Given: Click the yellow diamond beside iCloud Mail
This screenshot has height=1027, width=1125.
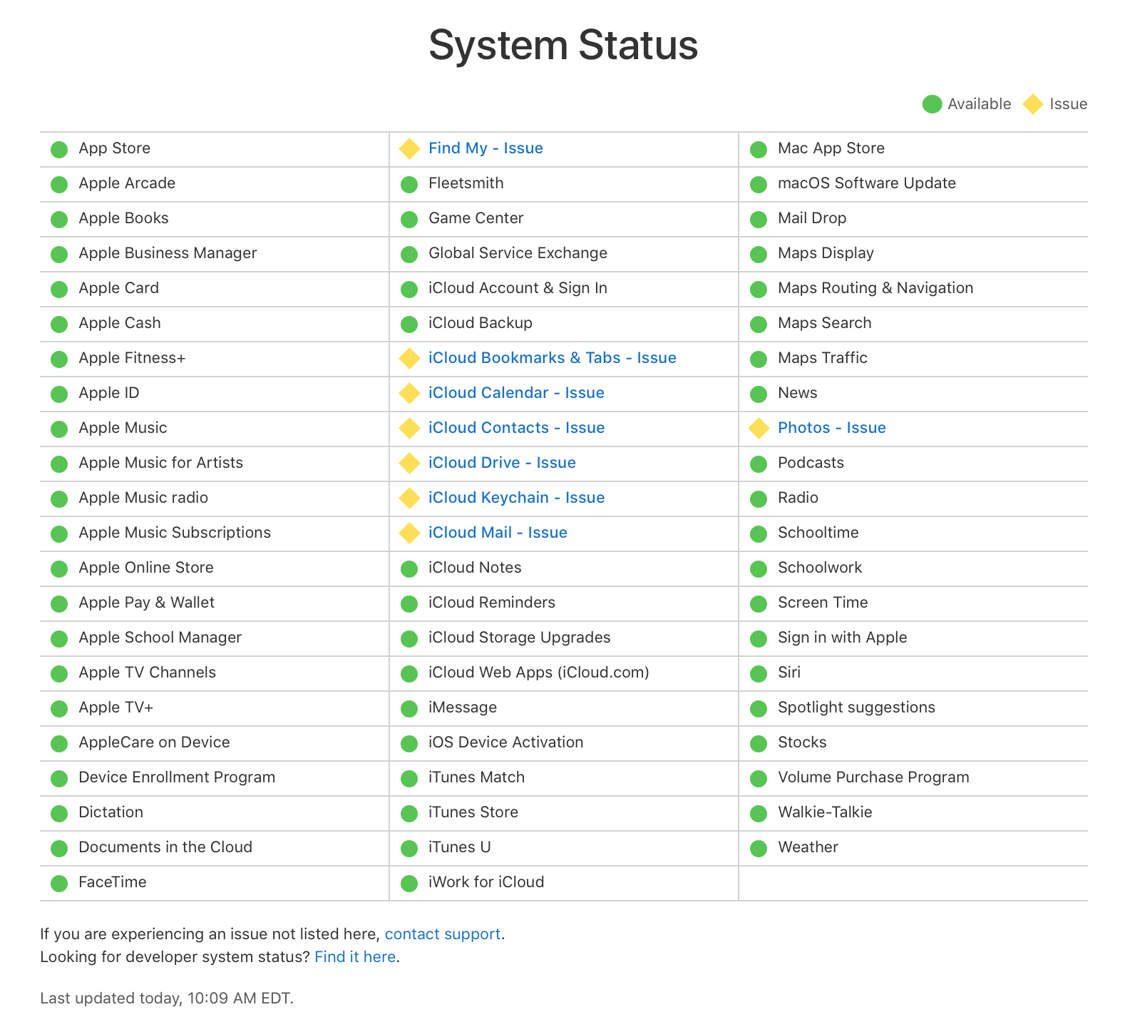Looking at the screenshot, I should 409,533.
